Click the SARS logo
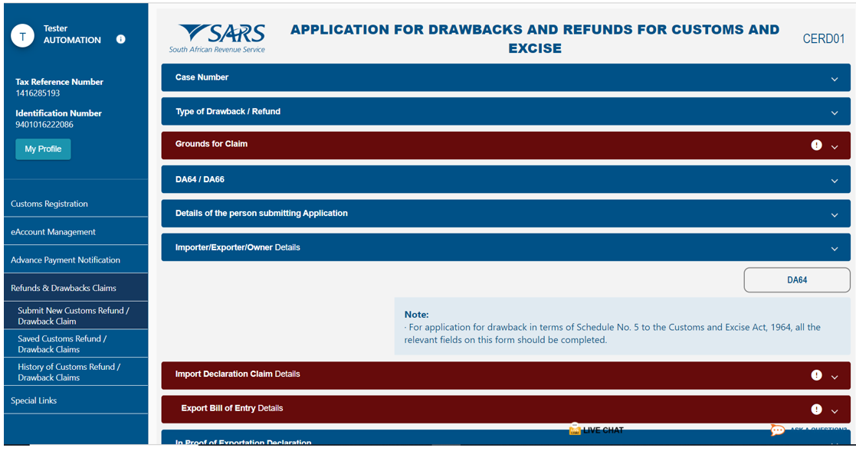856x451 pixels. point(218,38)
